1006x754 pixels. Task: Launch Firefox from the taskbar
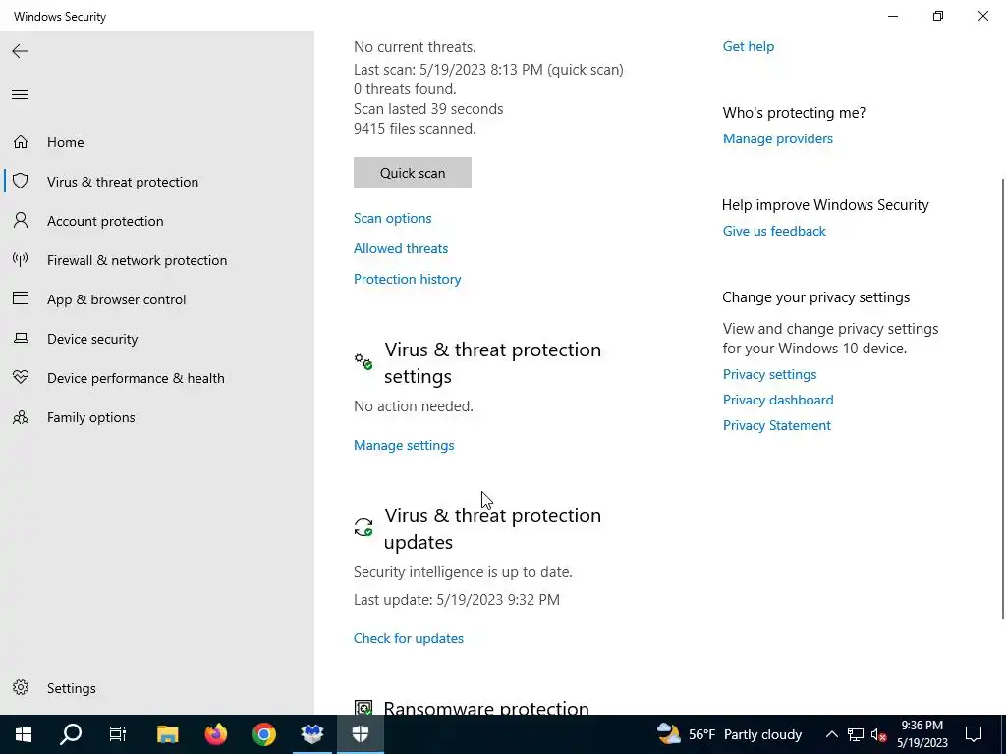(x=215, y=734)
